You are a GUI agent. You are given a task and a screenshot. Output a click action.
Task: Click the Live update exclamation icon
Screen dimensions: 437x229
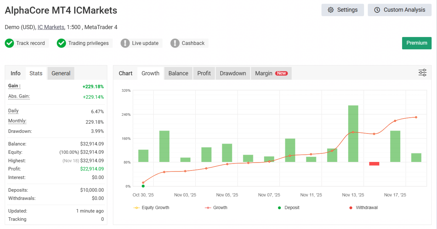[125, 43]
